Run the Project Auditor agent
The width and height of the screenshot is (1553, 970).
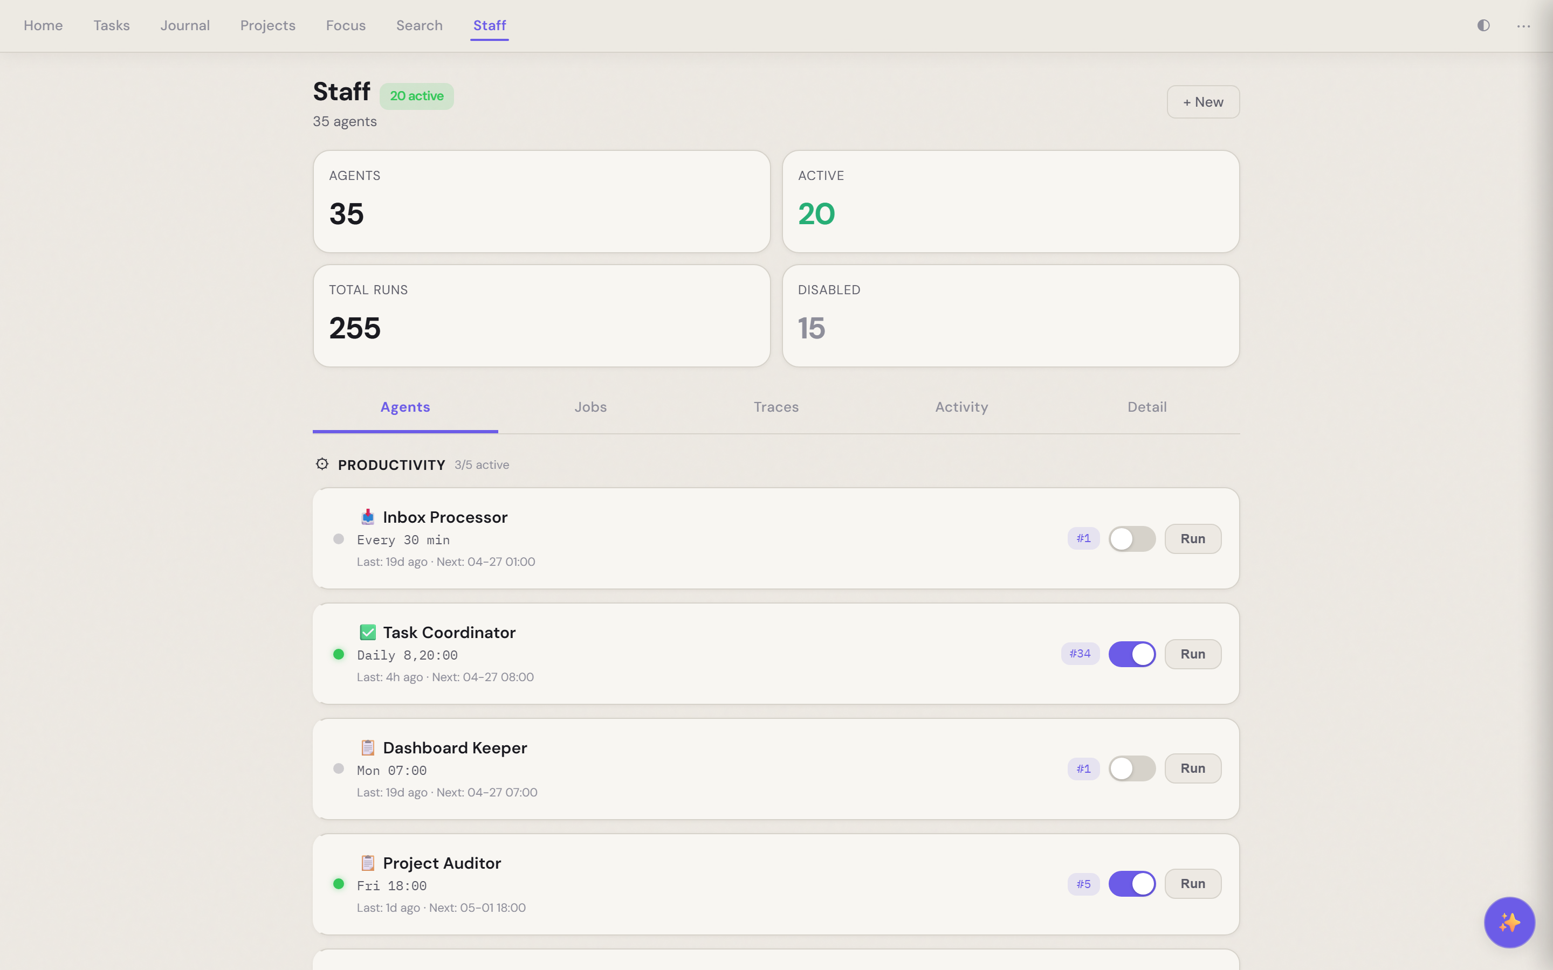pyautogui.click(x=1193, y=884)
